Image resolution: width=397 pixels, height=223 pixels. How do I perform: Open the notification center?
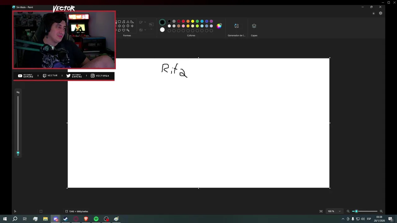click(391, 219)
